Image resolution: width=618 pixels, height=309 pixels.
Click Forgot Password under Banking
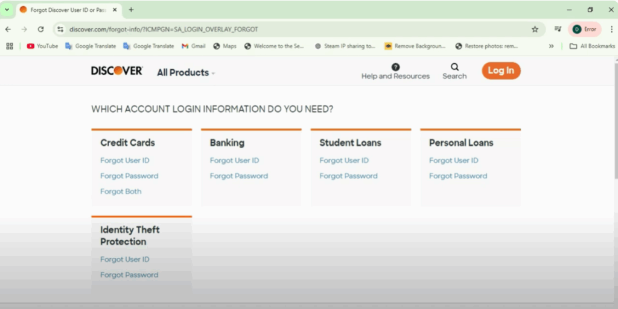point(238,176)
